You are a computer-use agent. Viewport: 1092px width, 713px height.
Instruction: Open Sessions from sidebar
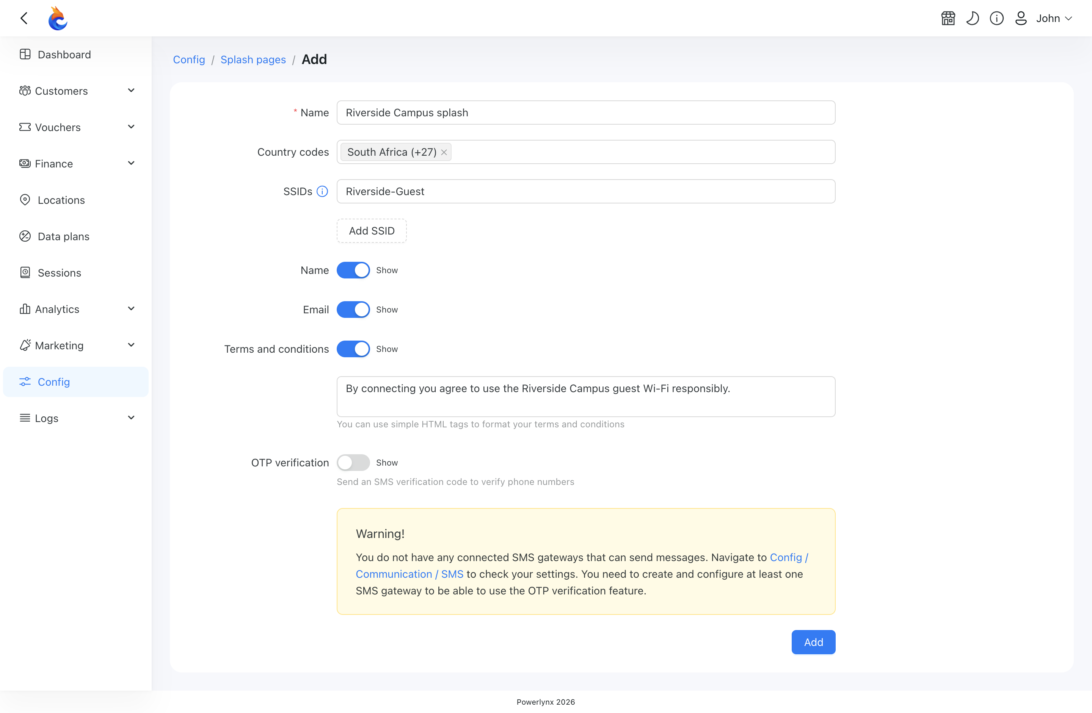point(76,273)
